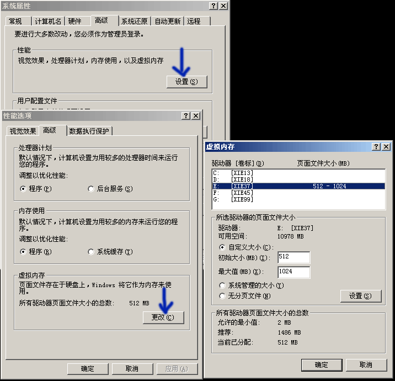Open the 数据执行保护 tab

(89, 131)
